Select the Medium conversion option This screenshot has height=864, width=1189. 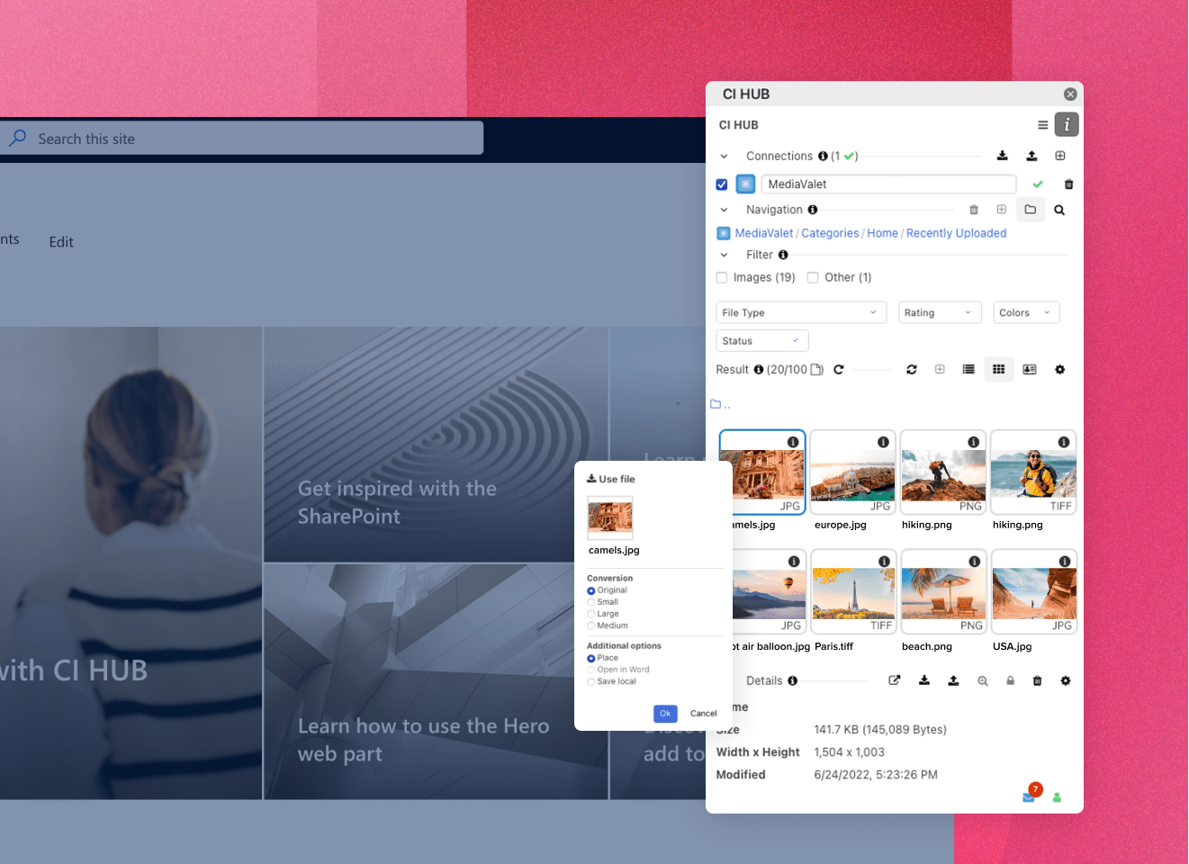tap(591, 625)
